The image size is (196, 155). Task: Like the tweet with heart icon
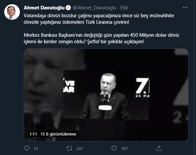click(114, 149)
